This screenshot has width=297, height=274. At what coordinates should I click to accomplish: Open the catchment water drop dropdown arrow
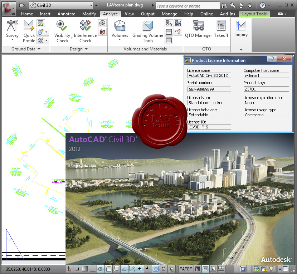click(47, 40)
